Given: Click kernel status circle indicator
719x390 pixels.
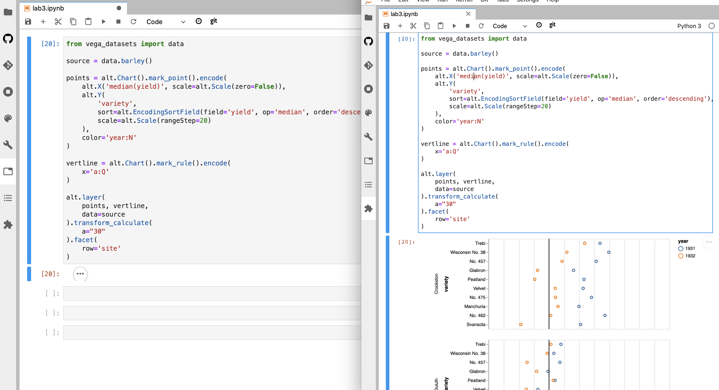Looking at the screenshot, I should pyautogui.click(x=711, y=26).
